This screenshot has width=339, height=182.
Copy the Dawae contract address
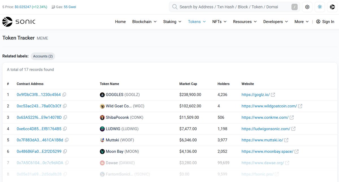(x=67, y=163)
